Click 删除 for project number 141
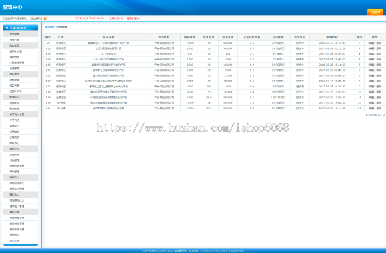This screenshot has width=386, height=253. click(x=379, y=108)
